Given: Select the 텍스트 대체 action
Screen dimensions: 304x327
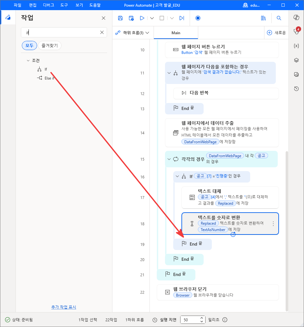Looking at the screenshot, I should pos(230,197).
